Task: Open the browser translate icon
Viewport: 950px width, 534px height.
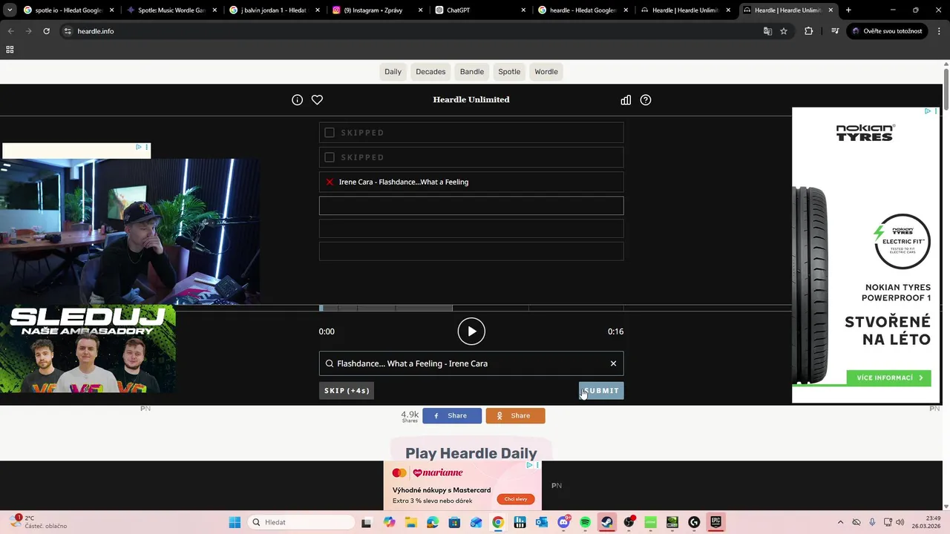Action: point(767,31)
